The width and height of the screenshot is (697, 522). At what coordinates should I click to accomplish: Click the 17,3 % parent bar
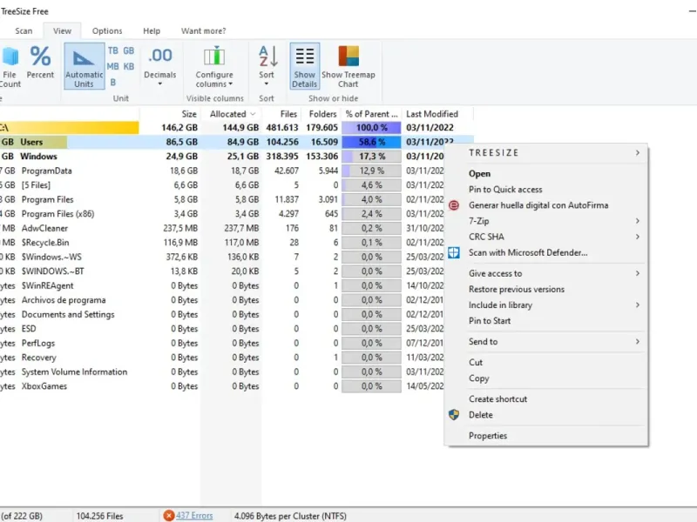(372, 157)
